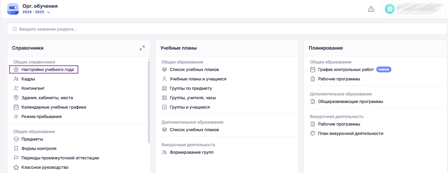Click the Справочники panel vertical scrollbar
The width and height of the screenshot is (448, 173).
coord(149,100)
